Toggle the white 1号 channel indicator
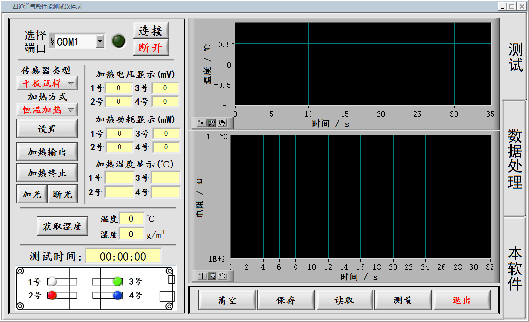The image size is (529, 322). 52,281
